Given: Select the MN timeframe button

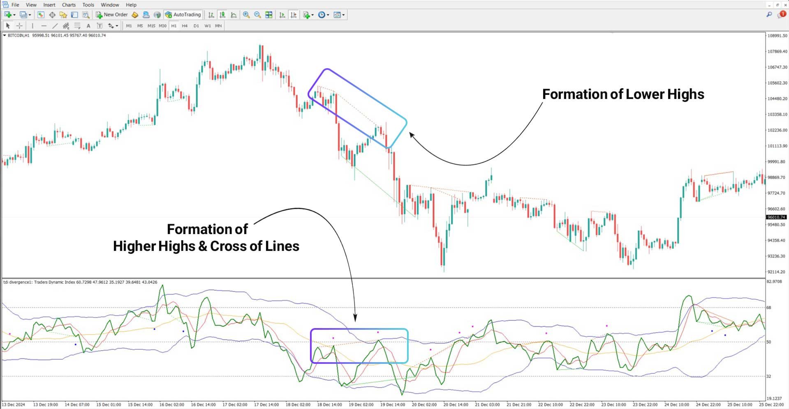Looking at the screenshot, I should click(x=218, y=26).
